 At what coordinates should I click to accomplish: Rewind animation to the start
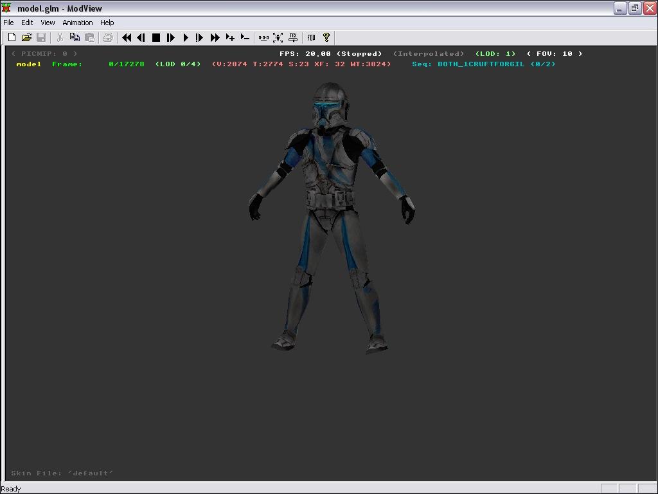(x=127, y=38)
